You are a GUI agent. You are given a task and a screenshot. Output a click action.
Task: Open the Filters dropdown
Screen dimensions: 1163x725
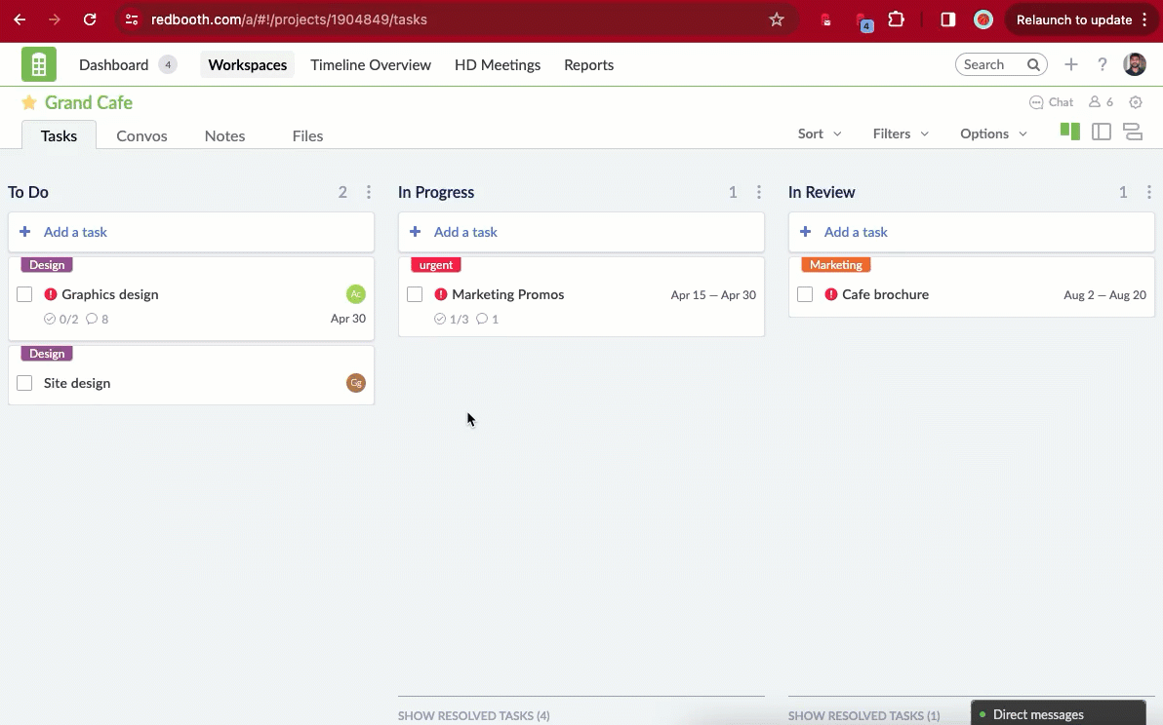point(901,134)
